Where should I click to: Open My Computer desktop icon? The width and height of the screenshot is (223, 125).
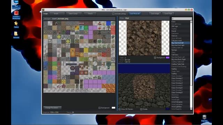16,5
